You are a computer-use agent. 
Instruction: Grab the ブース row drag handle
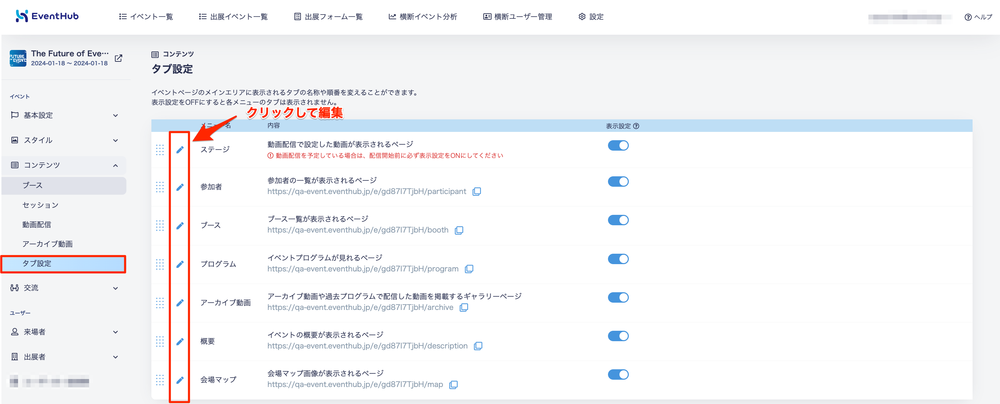pos(160,226)
